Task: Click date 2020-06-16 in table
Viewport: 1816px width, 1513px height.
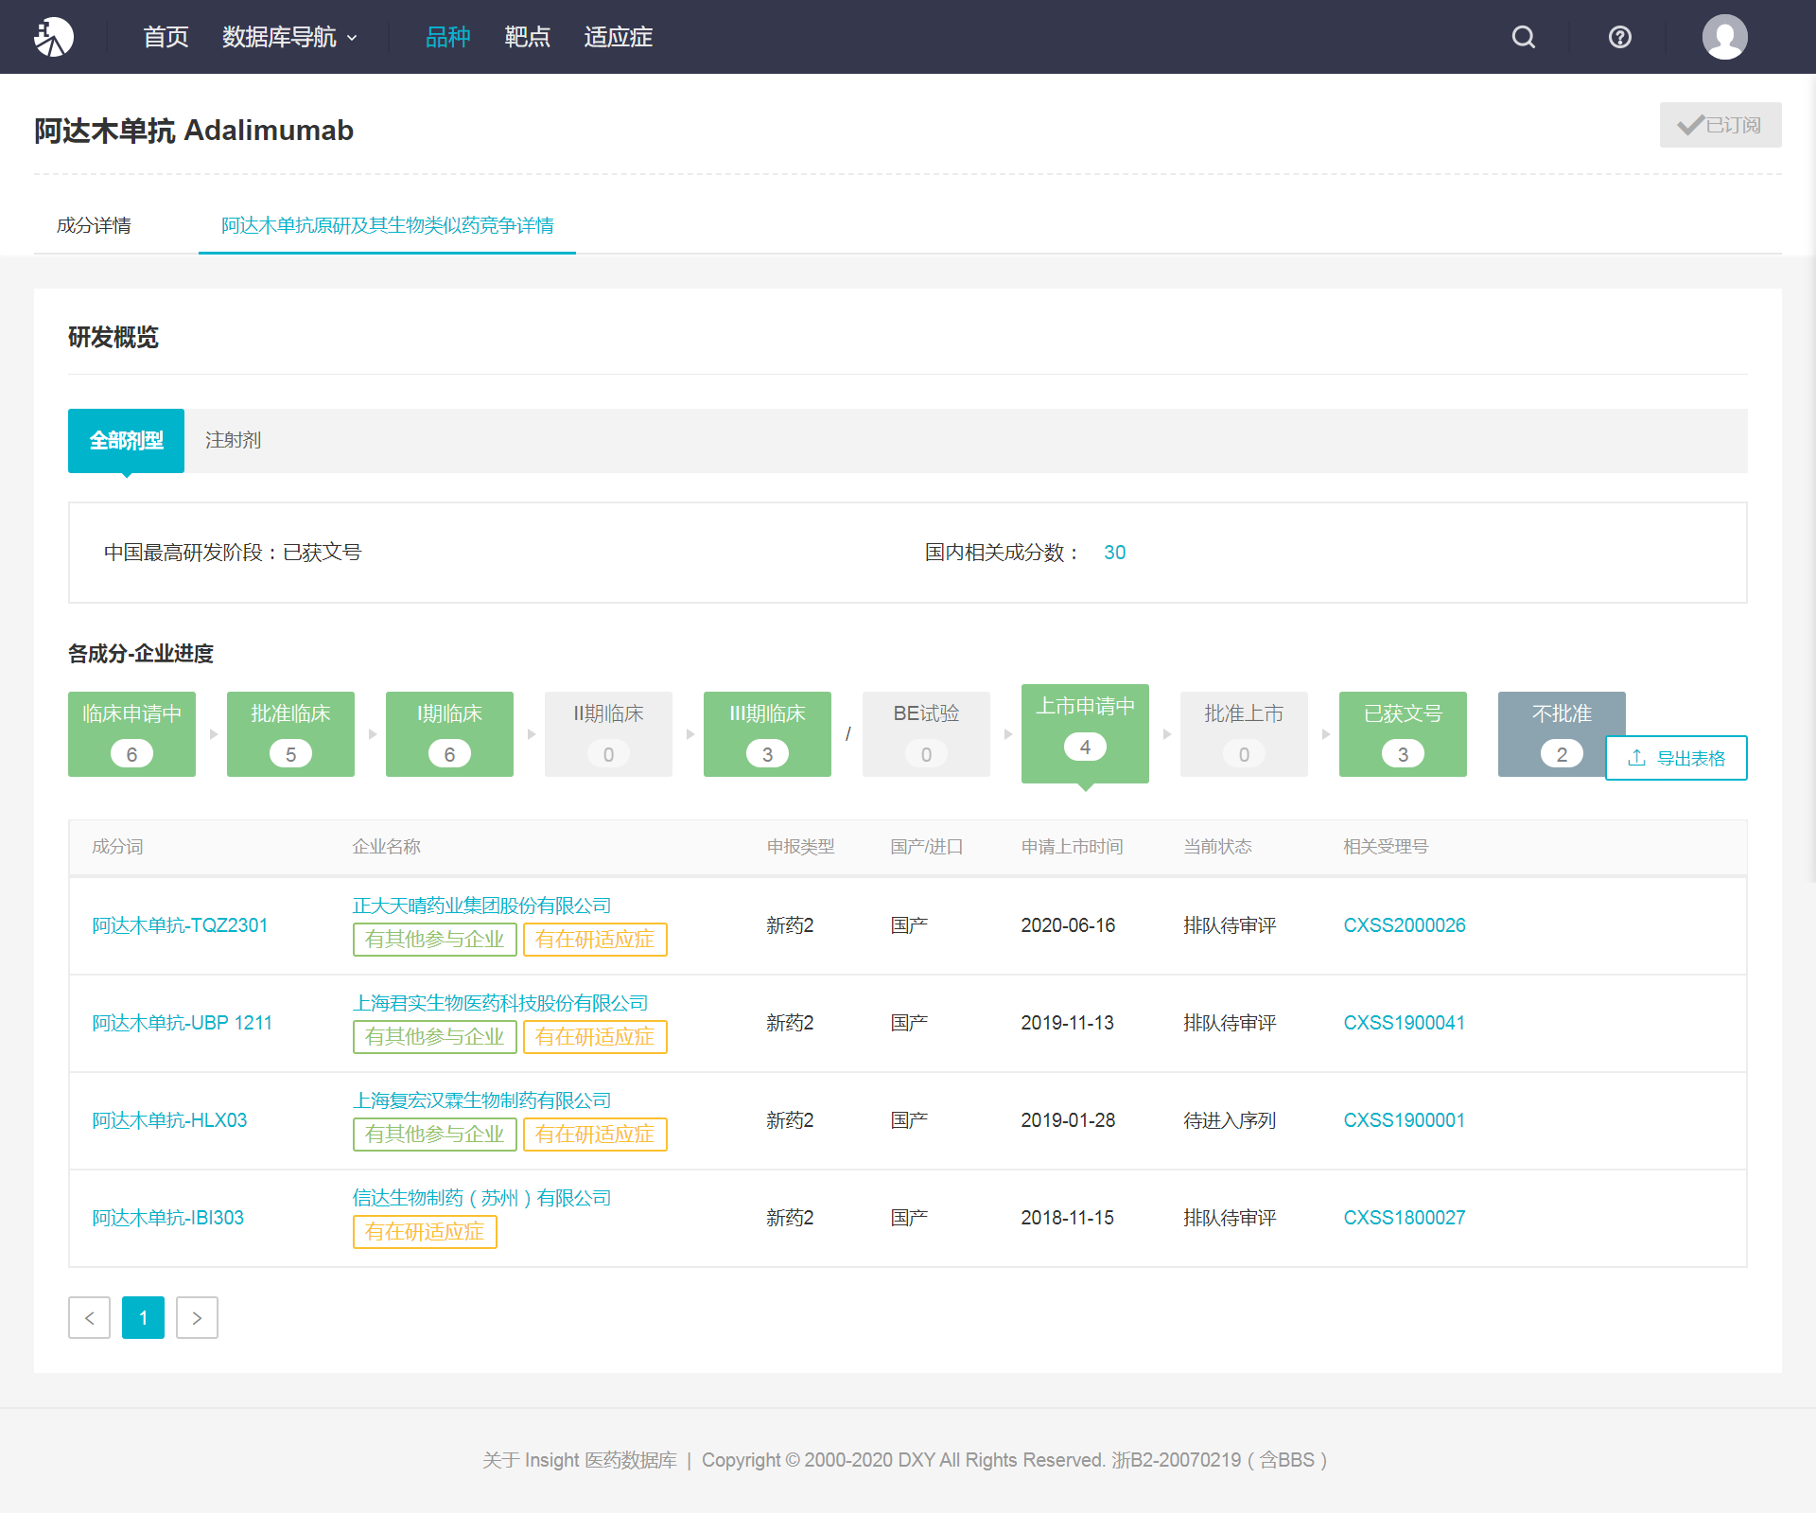Action: coord(1068,925)
